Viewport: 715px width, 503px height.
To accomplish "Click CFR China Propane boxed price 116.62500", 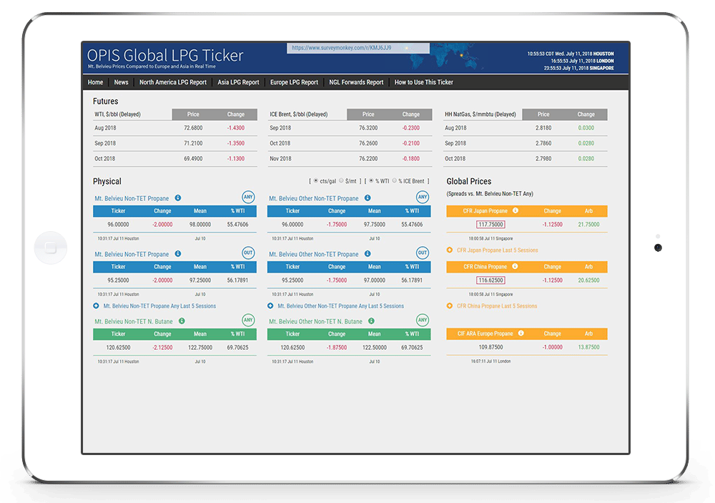I will pos(490,280).
